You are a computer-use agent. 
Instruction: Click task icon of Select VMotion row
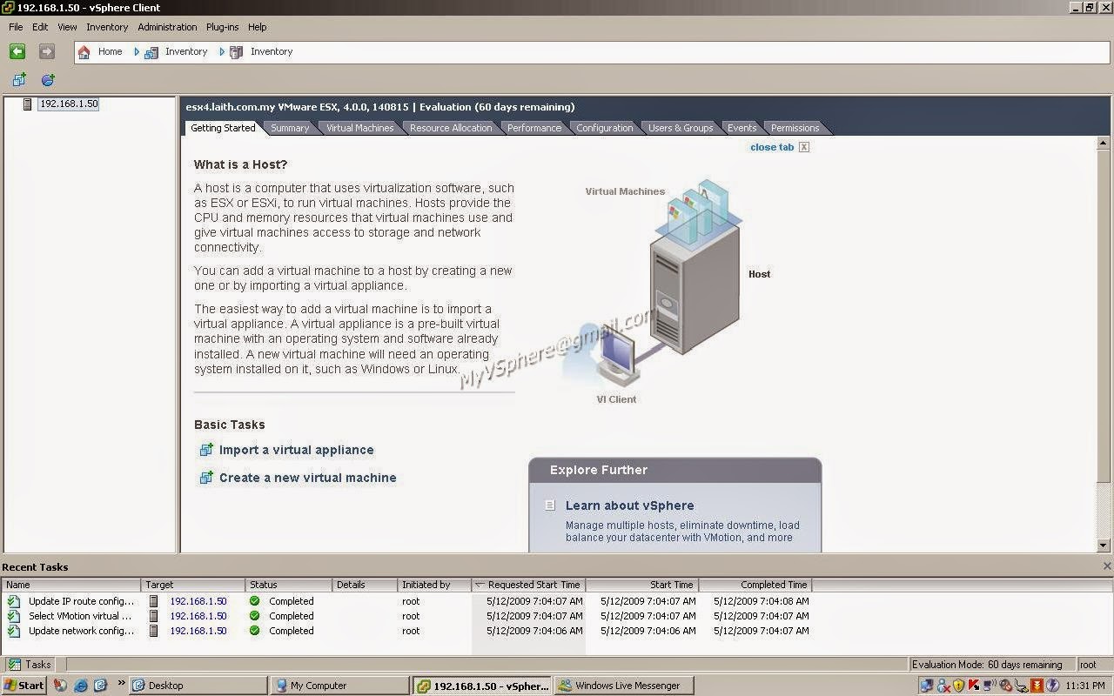click(14, 616)
